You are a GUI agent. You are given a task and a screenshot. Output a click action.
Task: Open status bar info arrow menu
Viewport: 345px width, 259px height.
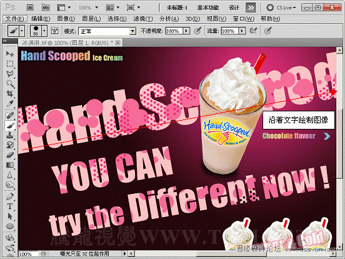click(125, 254)
